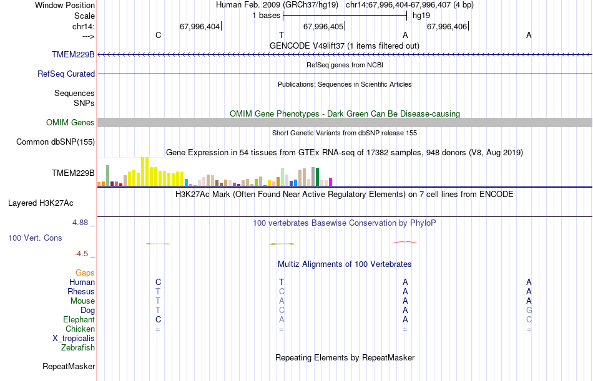Screen dimensions: 593x381
Task: Open the RefSeq Curated track label
Action: click(x=66, y=74)
